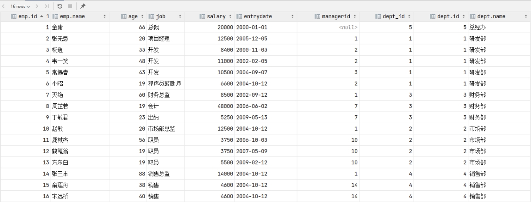Click the table icon beside emp.name header
Image resolution: width=531 pixels, height=202 pixels.
[55, 17]
